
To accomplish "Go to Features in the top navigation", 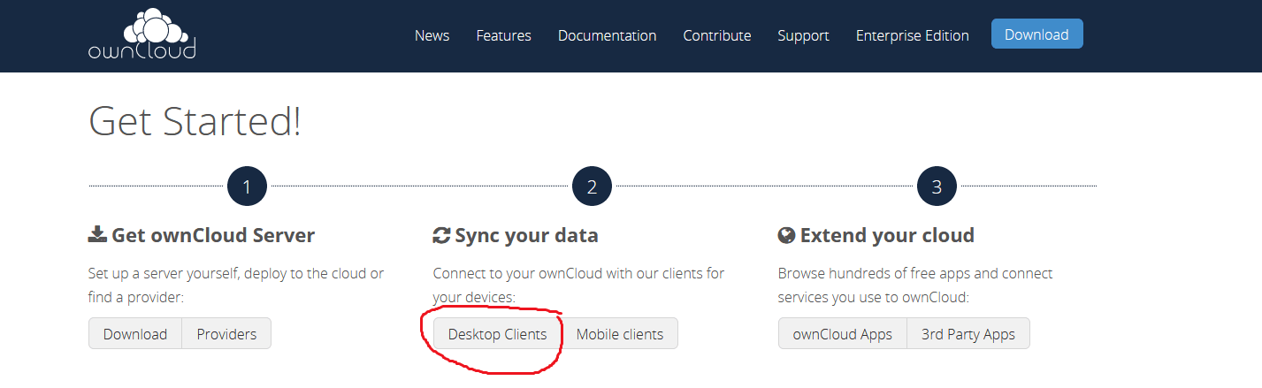I will tap(503, 35).
